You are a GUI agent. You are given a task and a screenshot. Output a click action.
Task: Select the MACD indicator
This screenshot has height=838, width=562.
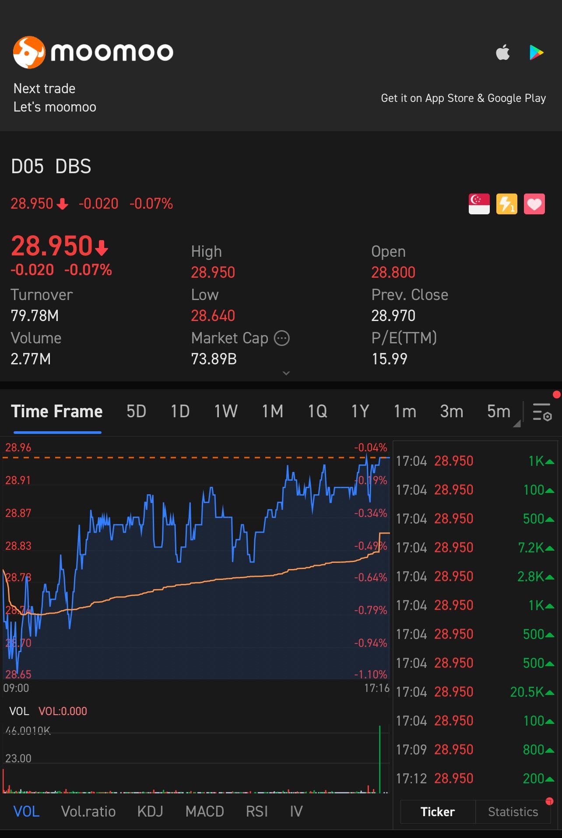[205, 811]
